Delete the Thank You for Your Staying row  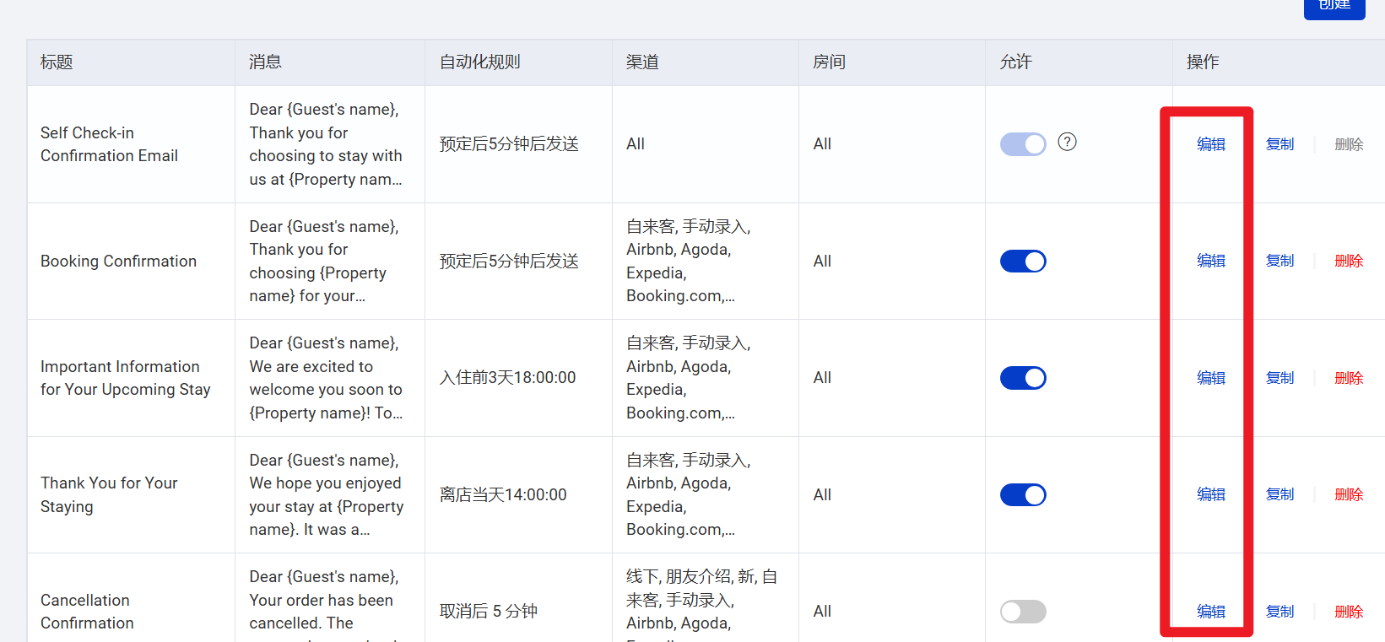point(1349,494)
